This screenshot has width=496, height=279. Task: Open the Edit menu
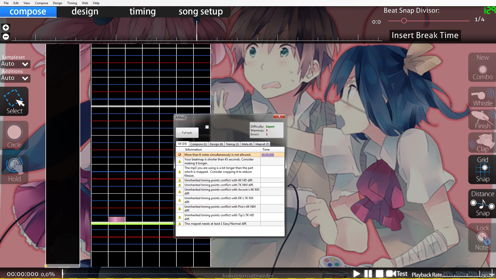pos(16,3)
